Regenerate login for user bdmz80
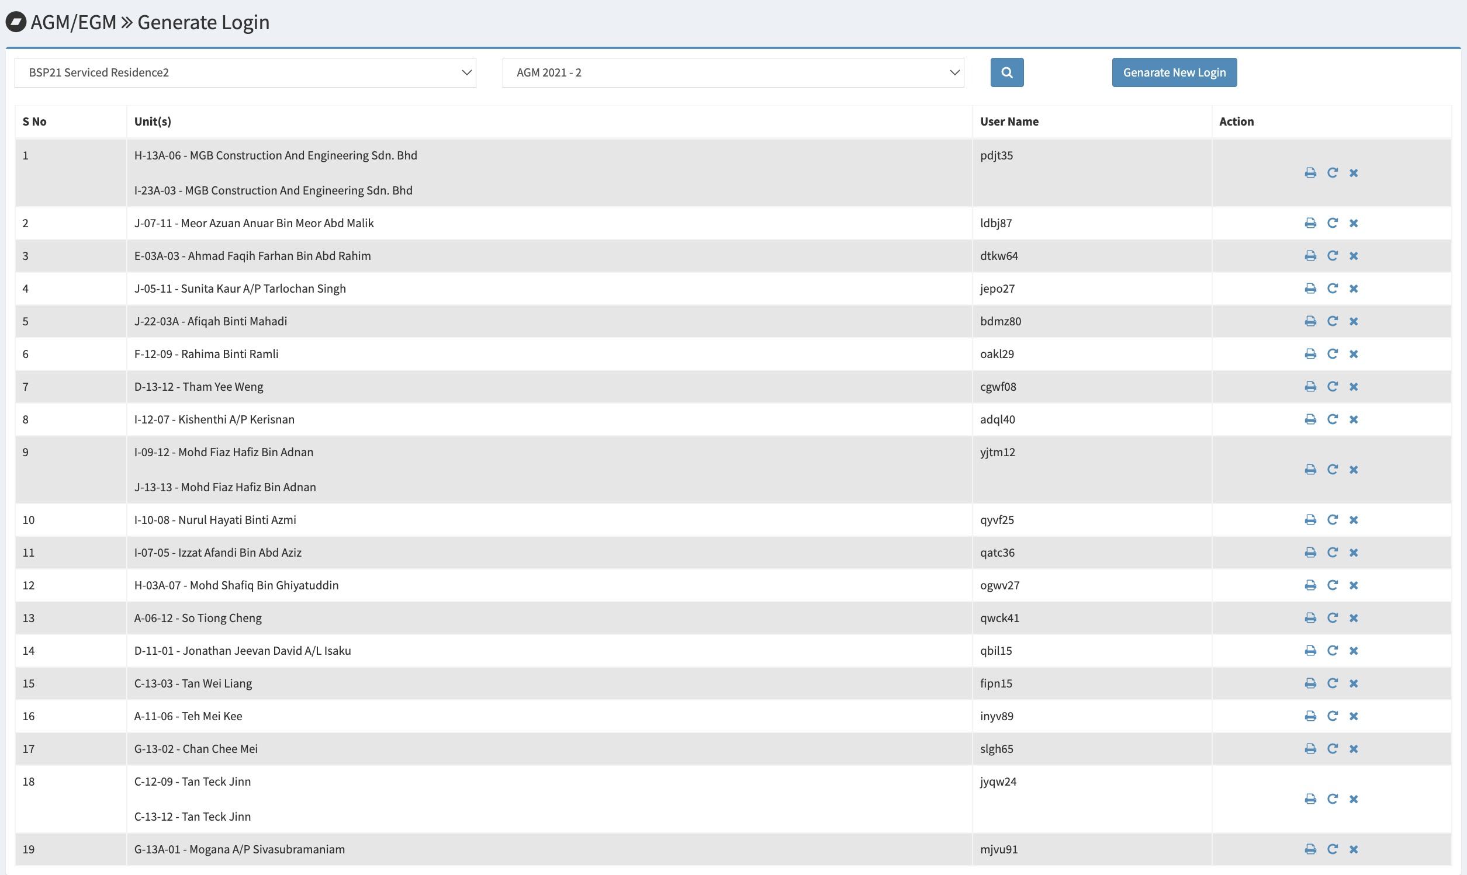The width and height of the screenshot is (1467, 875). [1332, 321]
